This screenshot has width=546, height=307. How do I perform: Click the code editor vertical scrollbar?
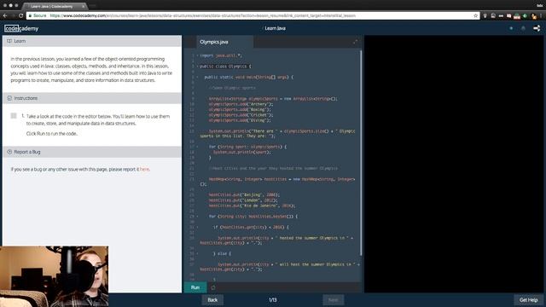[361, 153]
